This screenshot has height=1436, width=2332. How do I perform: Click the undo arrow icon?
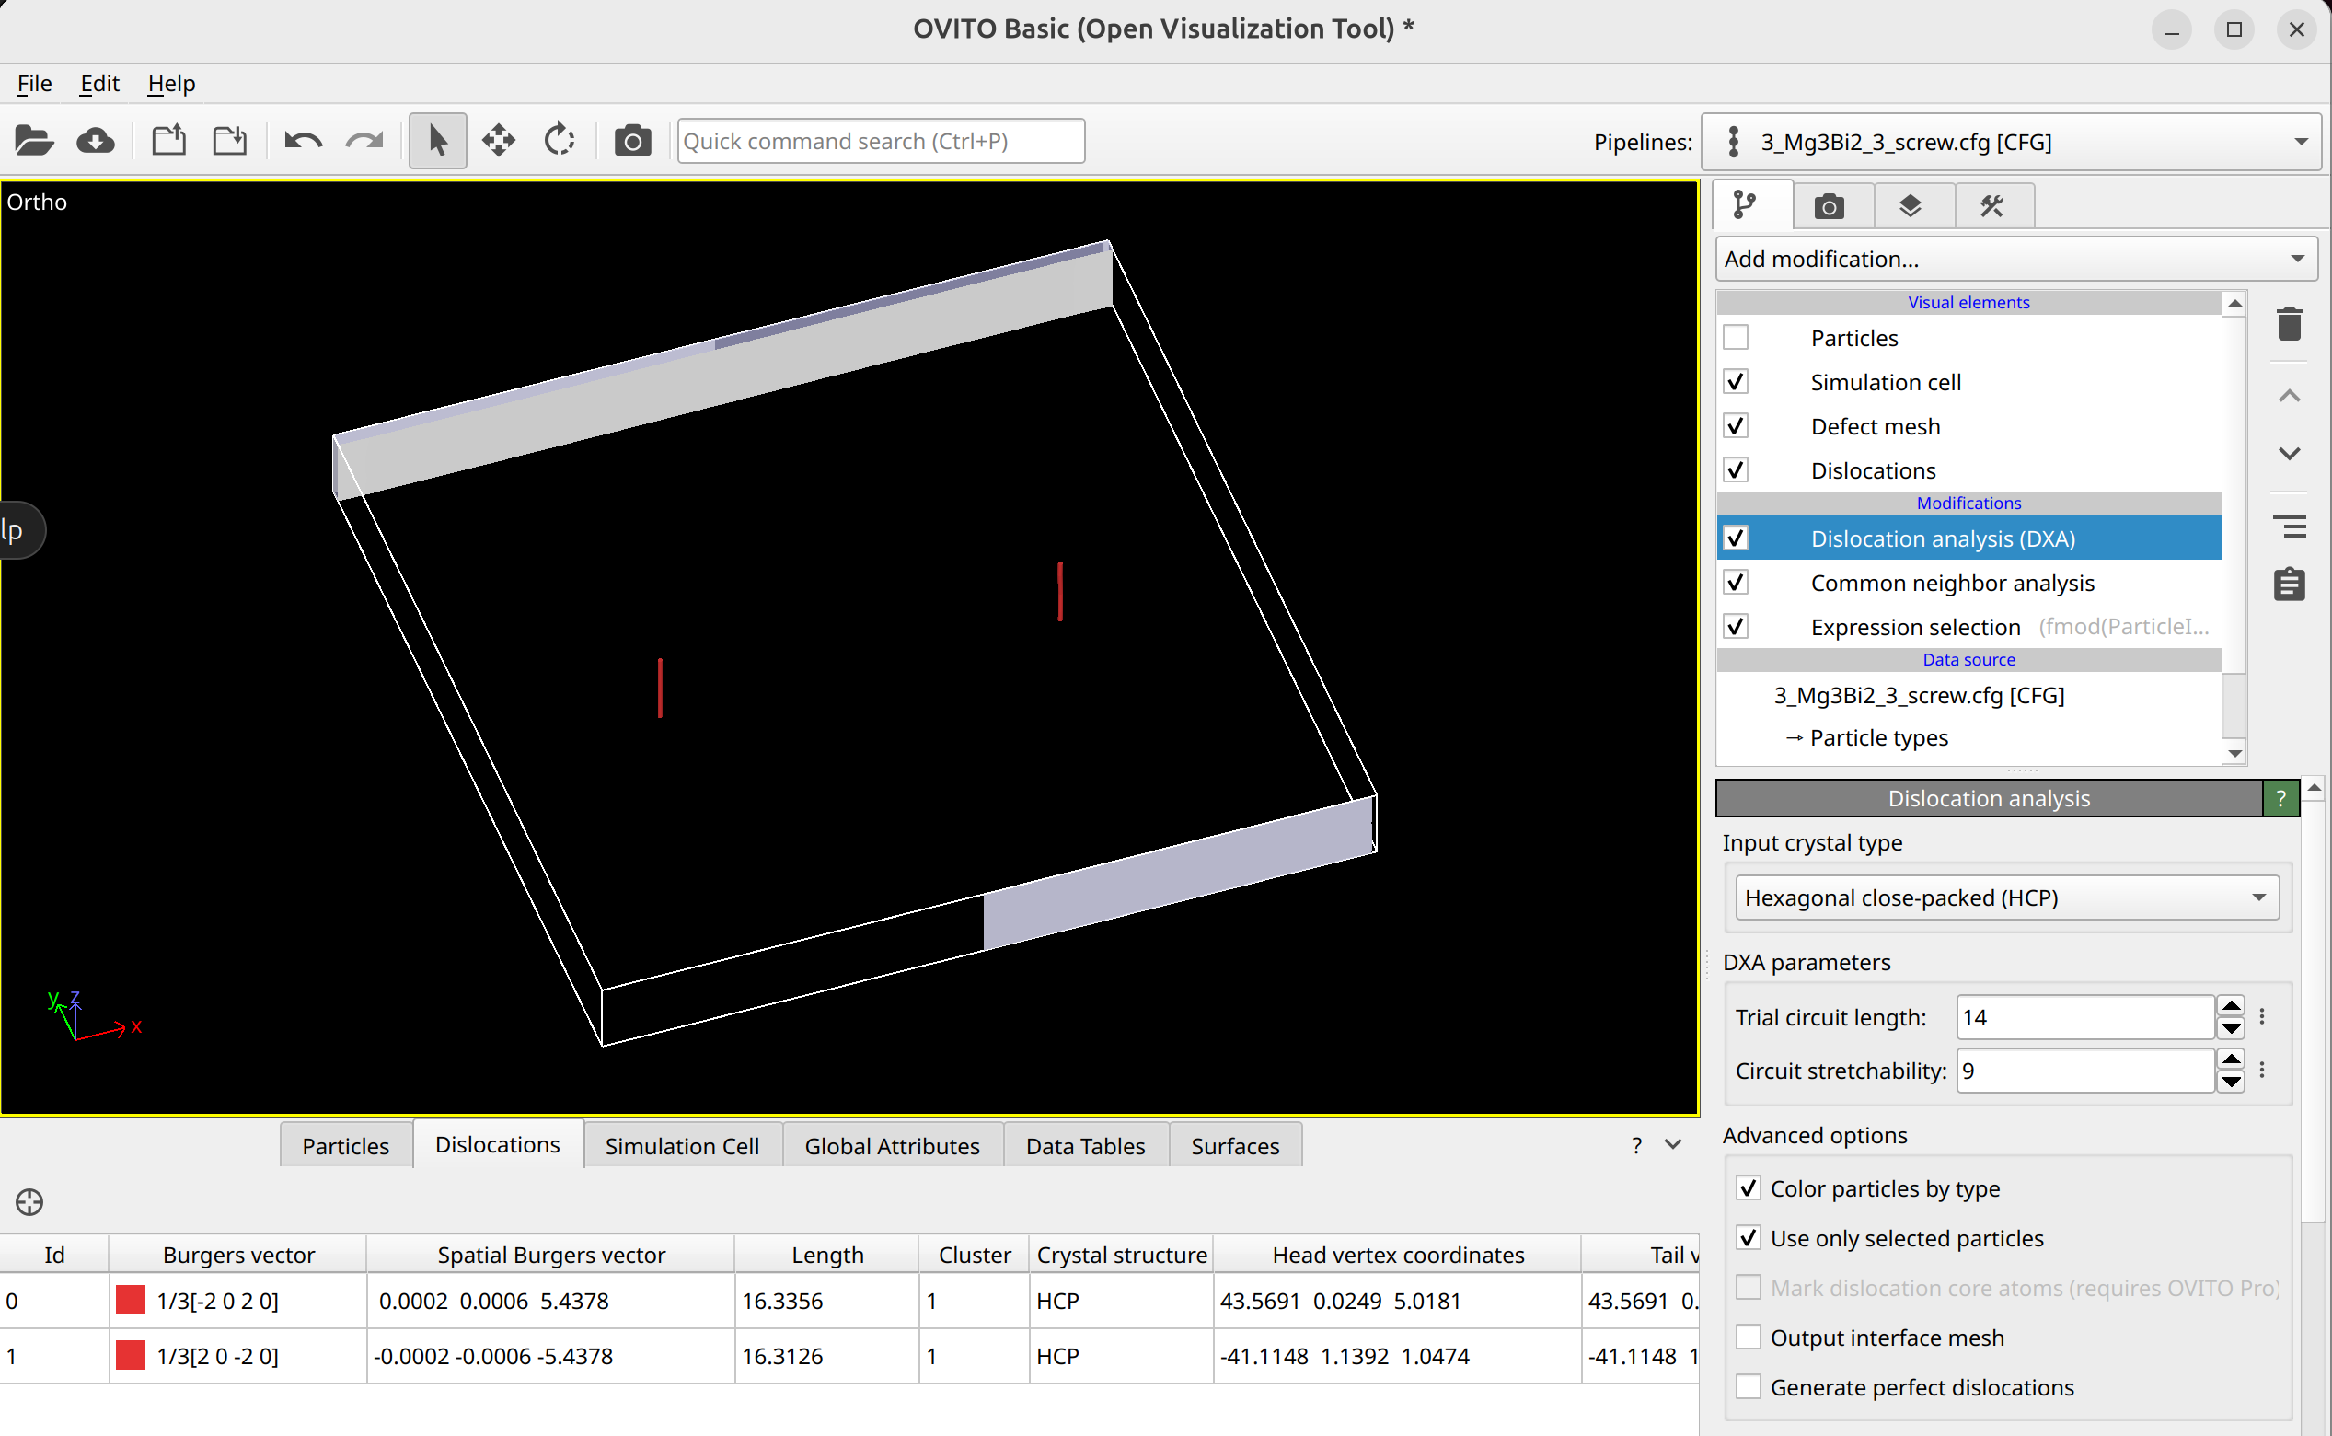(303, 142)
